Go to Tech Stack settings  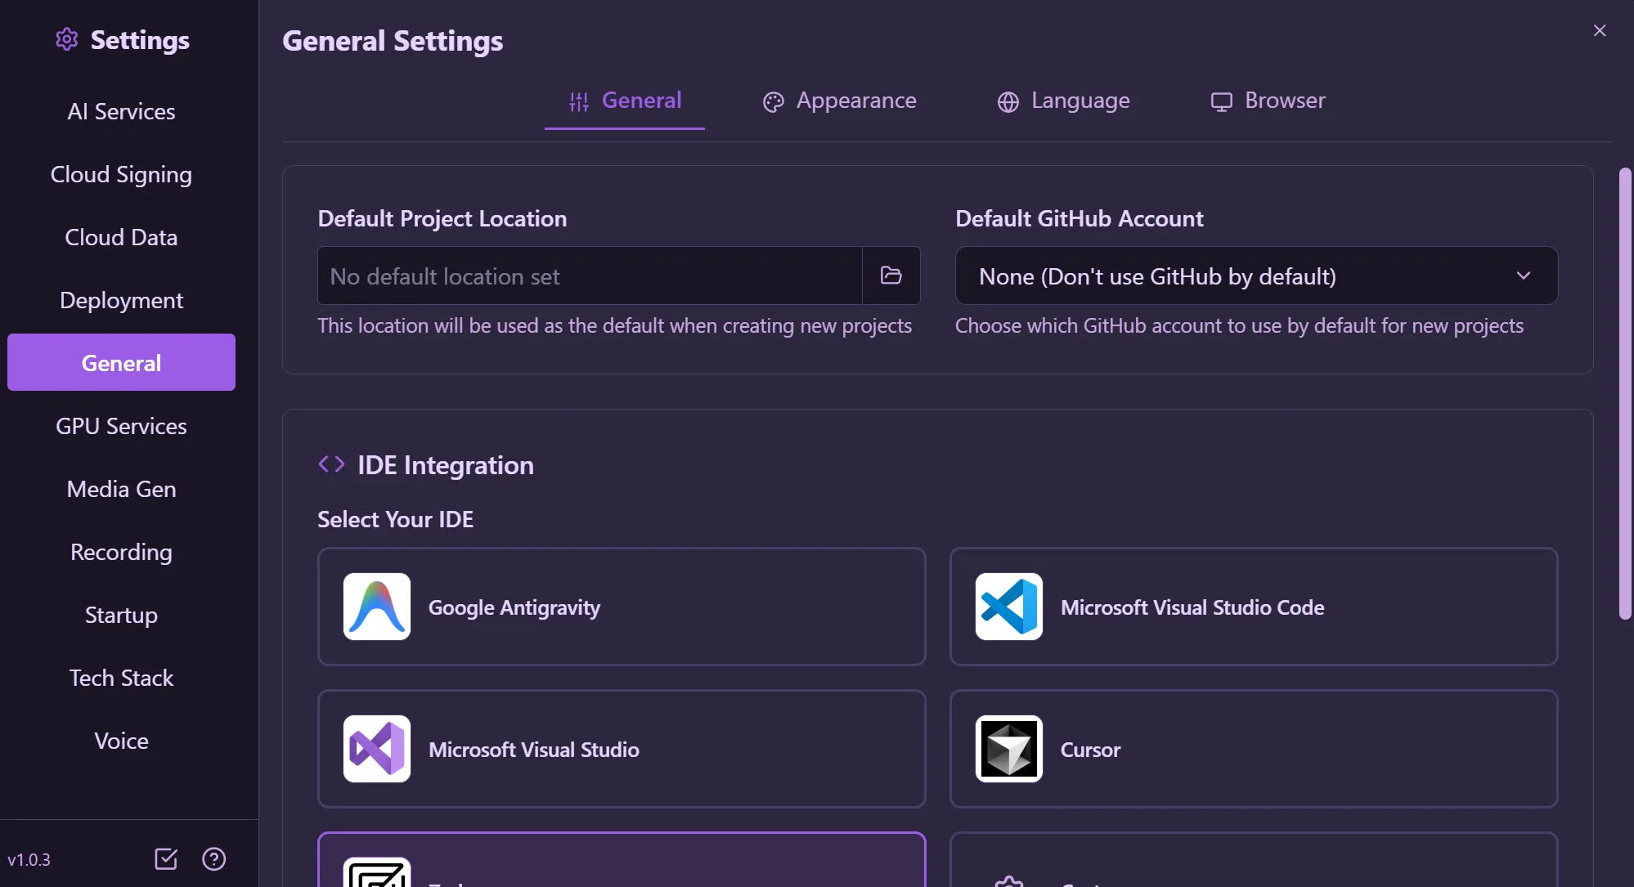point(121,678)
